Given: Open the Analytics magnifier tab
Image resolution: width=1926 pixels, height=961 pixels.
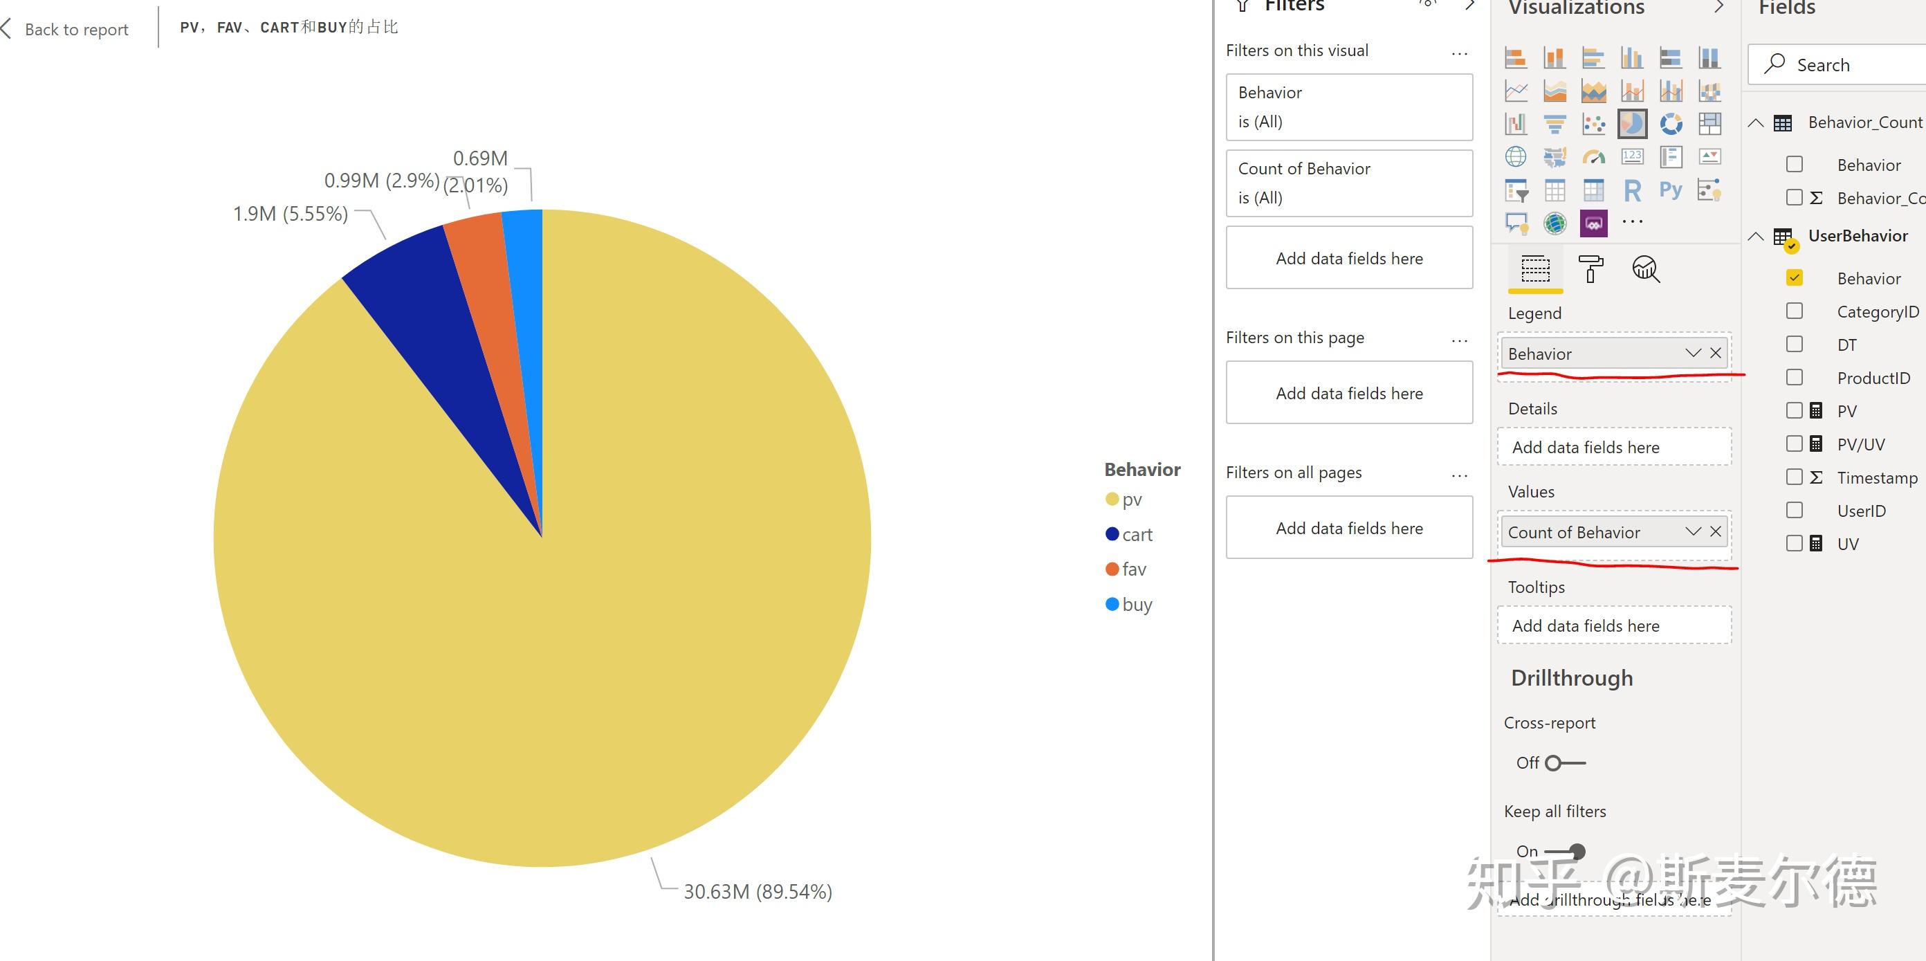Looking at the screenshot, I should [1646, 269].
